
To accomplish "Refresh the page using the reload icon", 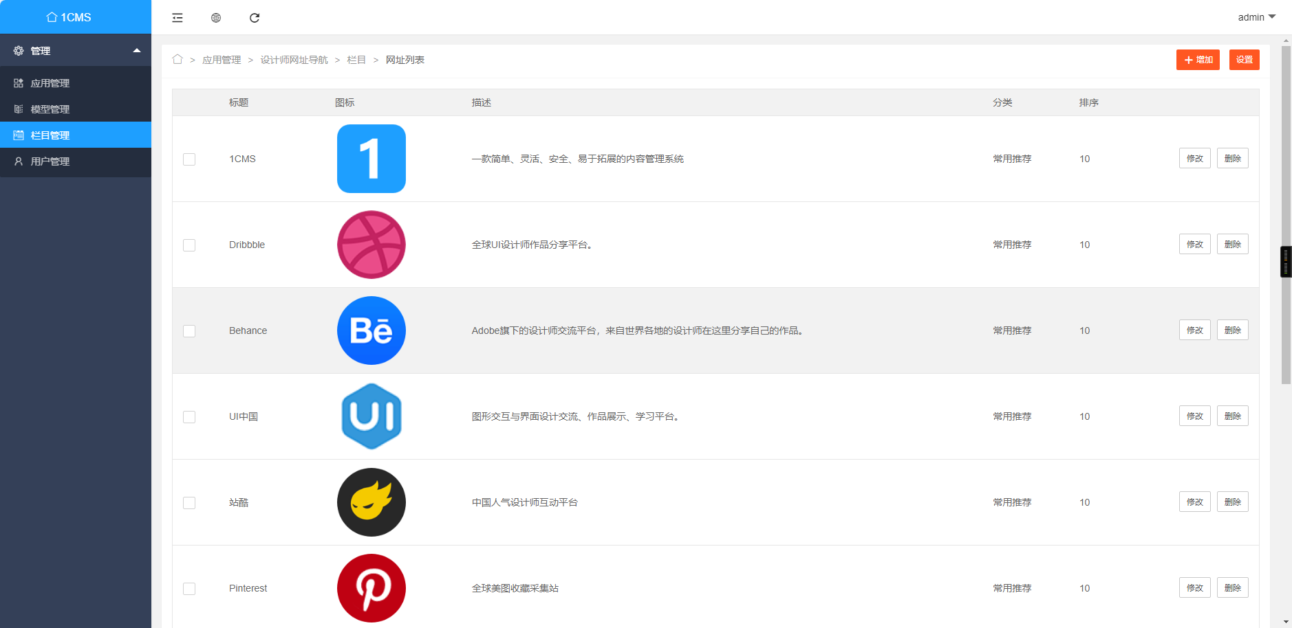I will pos(255,17).
